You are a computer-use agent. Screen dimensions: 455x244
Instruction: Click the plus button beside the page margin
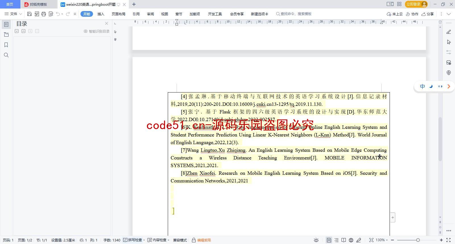click(393, 218)
